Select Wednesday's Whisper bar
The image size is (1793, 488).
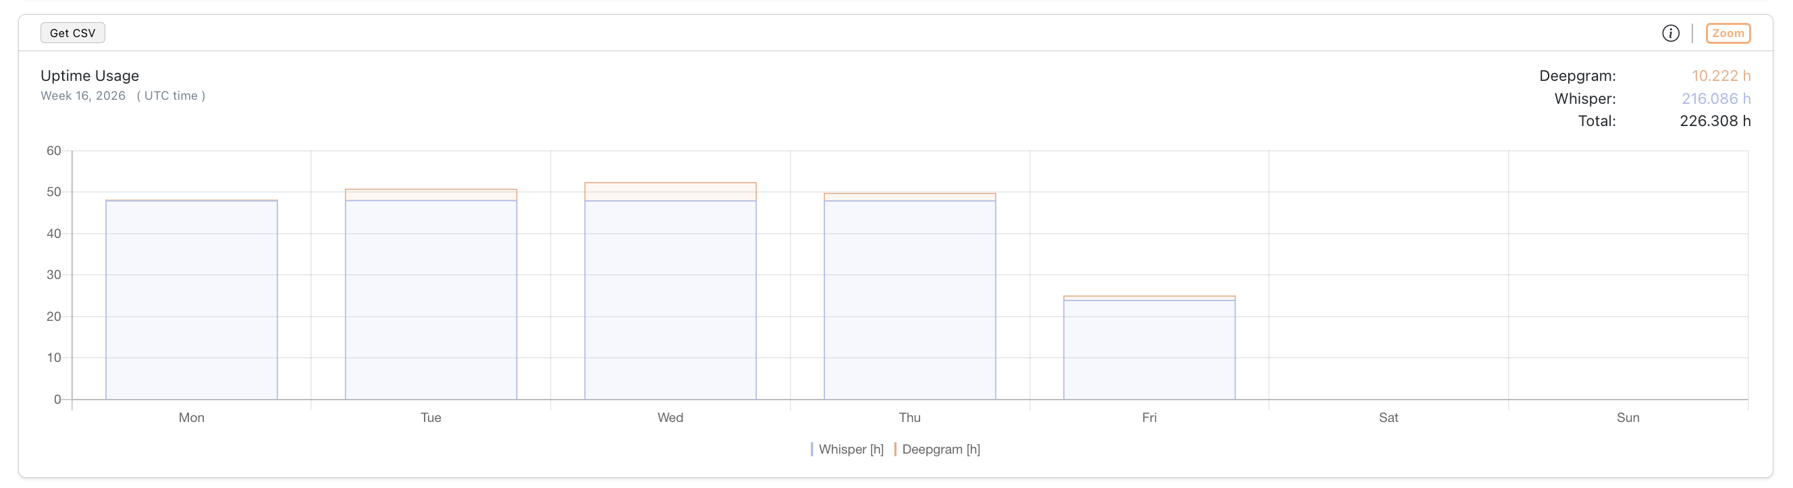click(x=670, y=299)
